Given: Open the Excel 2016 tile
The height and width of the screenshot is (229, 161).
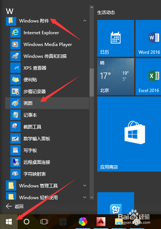Looking at the screenshot, I should coord(148,77).
